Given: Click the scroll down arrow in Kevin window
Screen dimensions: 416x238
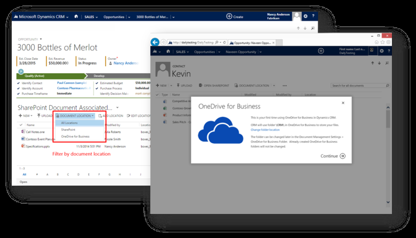Looking at the screenshot, I should tap(388, 202).
